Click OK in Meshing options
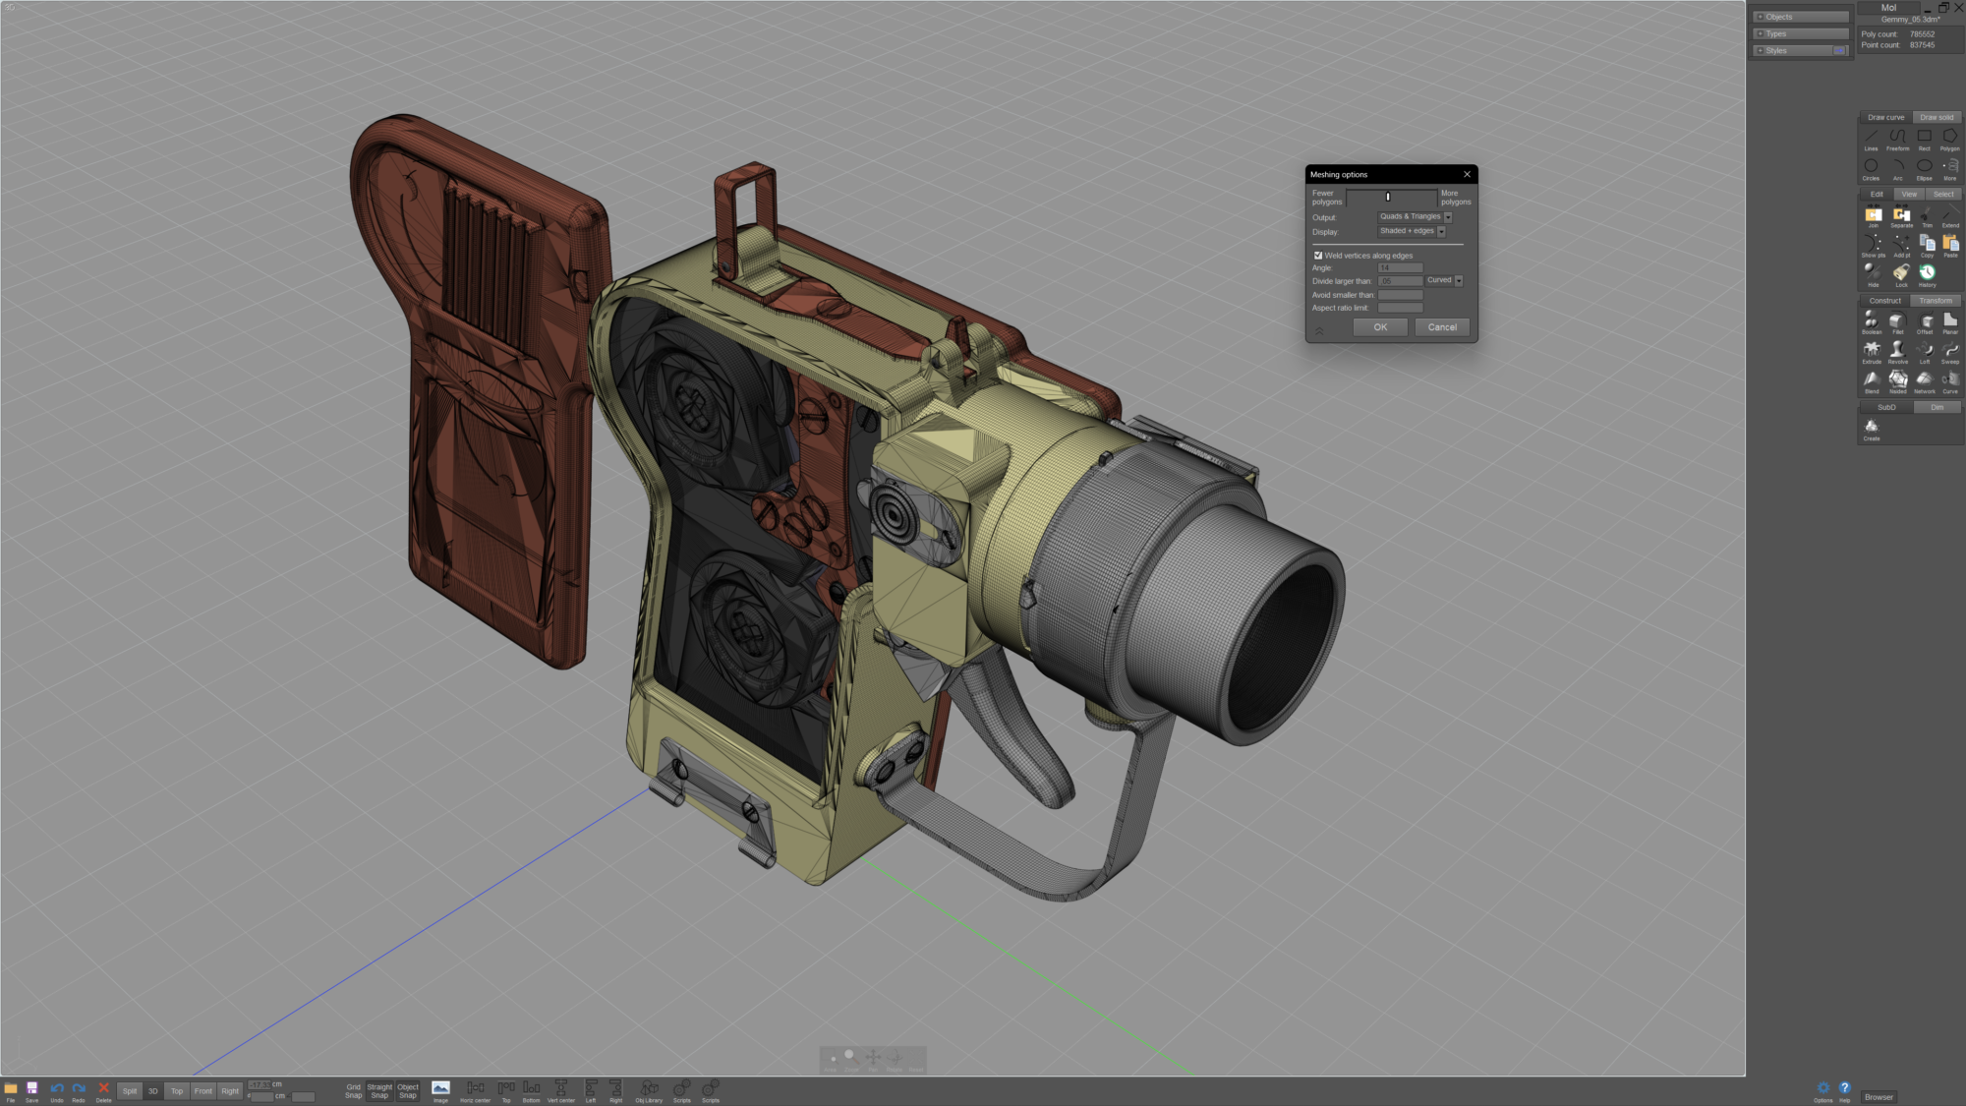 coord(1380,327)
